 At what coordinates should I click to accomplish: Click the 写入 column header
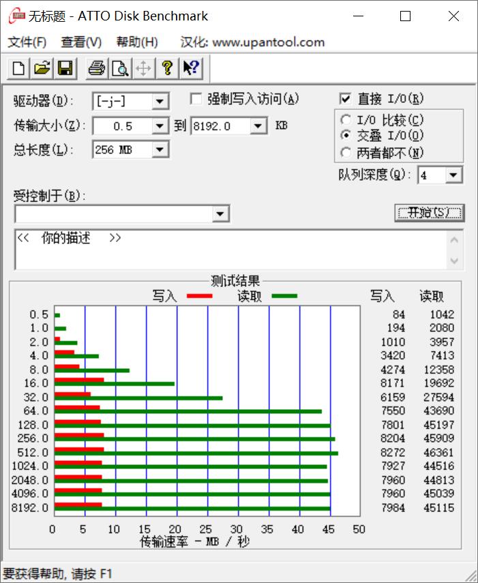point(382,296)
